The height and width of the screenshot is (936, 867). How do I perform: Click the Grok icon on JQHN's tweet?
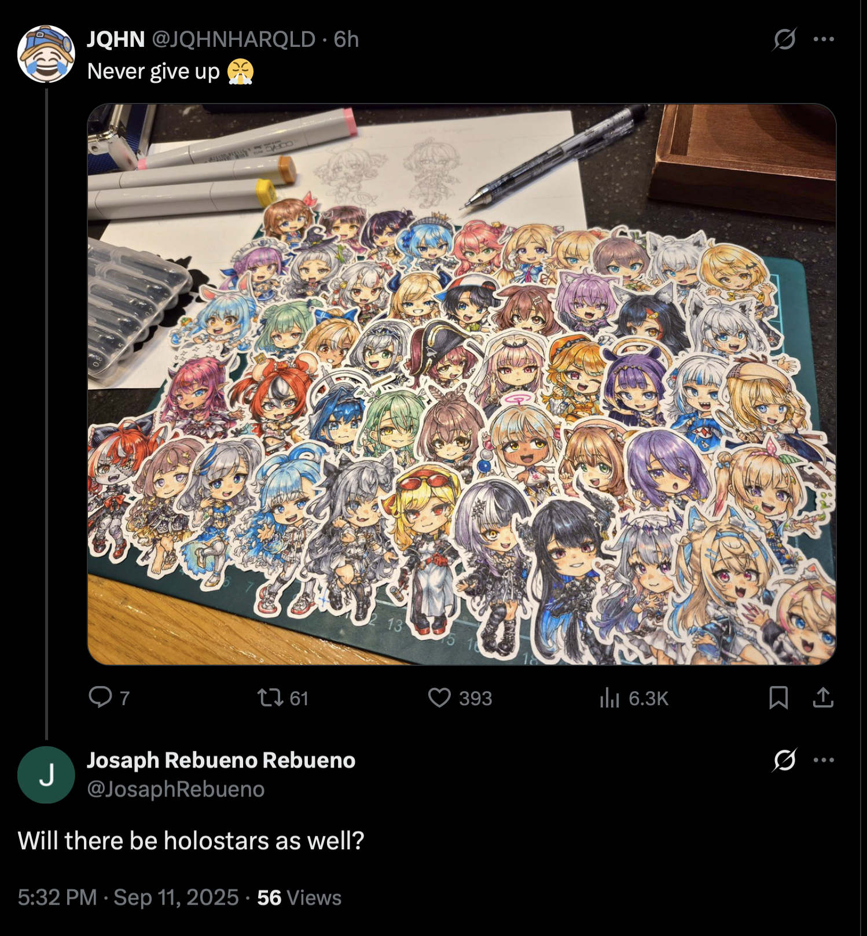click(784, 39)
